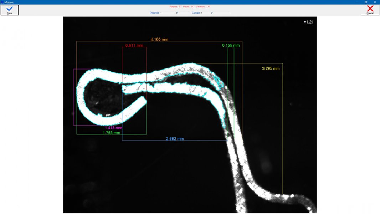Screen dimensions: 380x214
Task: Click the 1.418 mm magenta measurement label
Action: (113, 128)
